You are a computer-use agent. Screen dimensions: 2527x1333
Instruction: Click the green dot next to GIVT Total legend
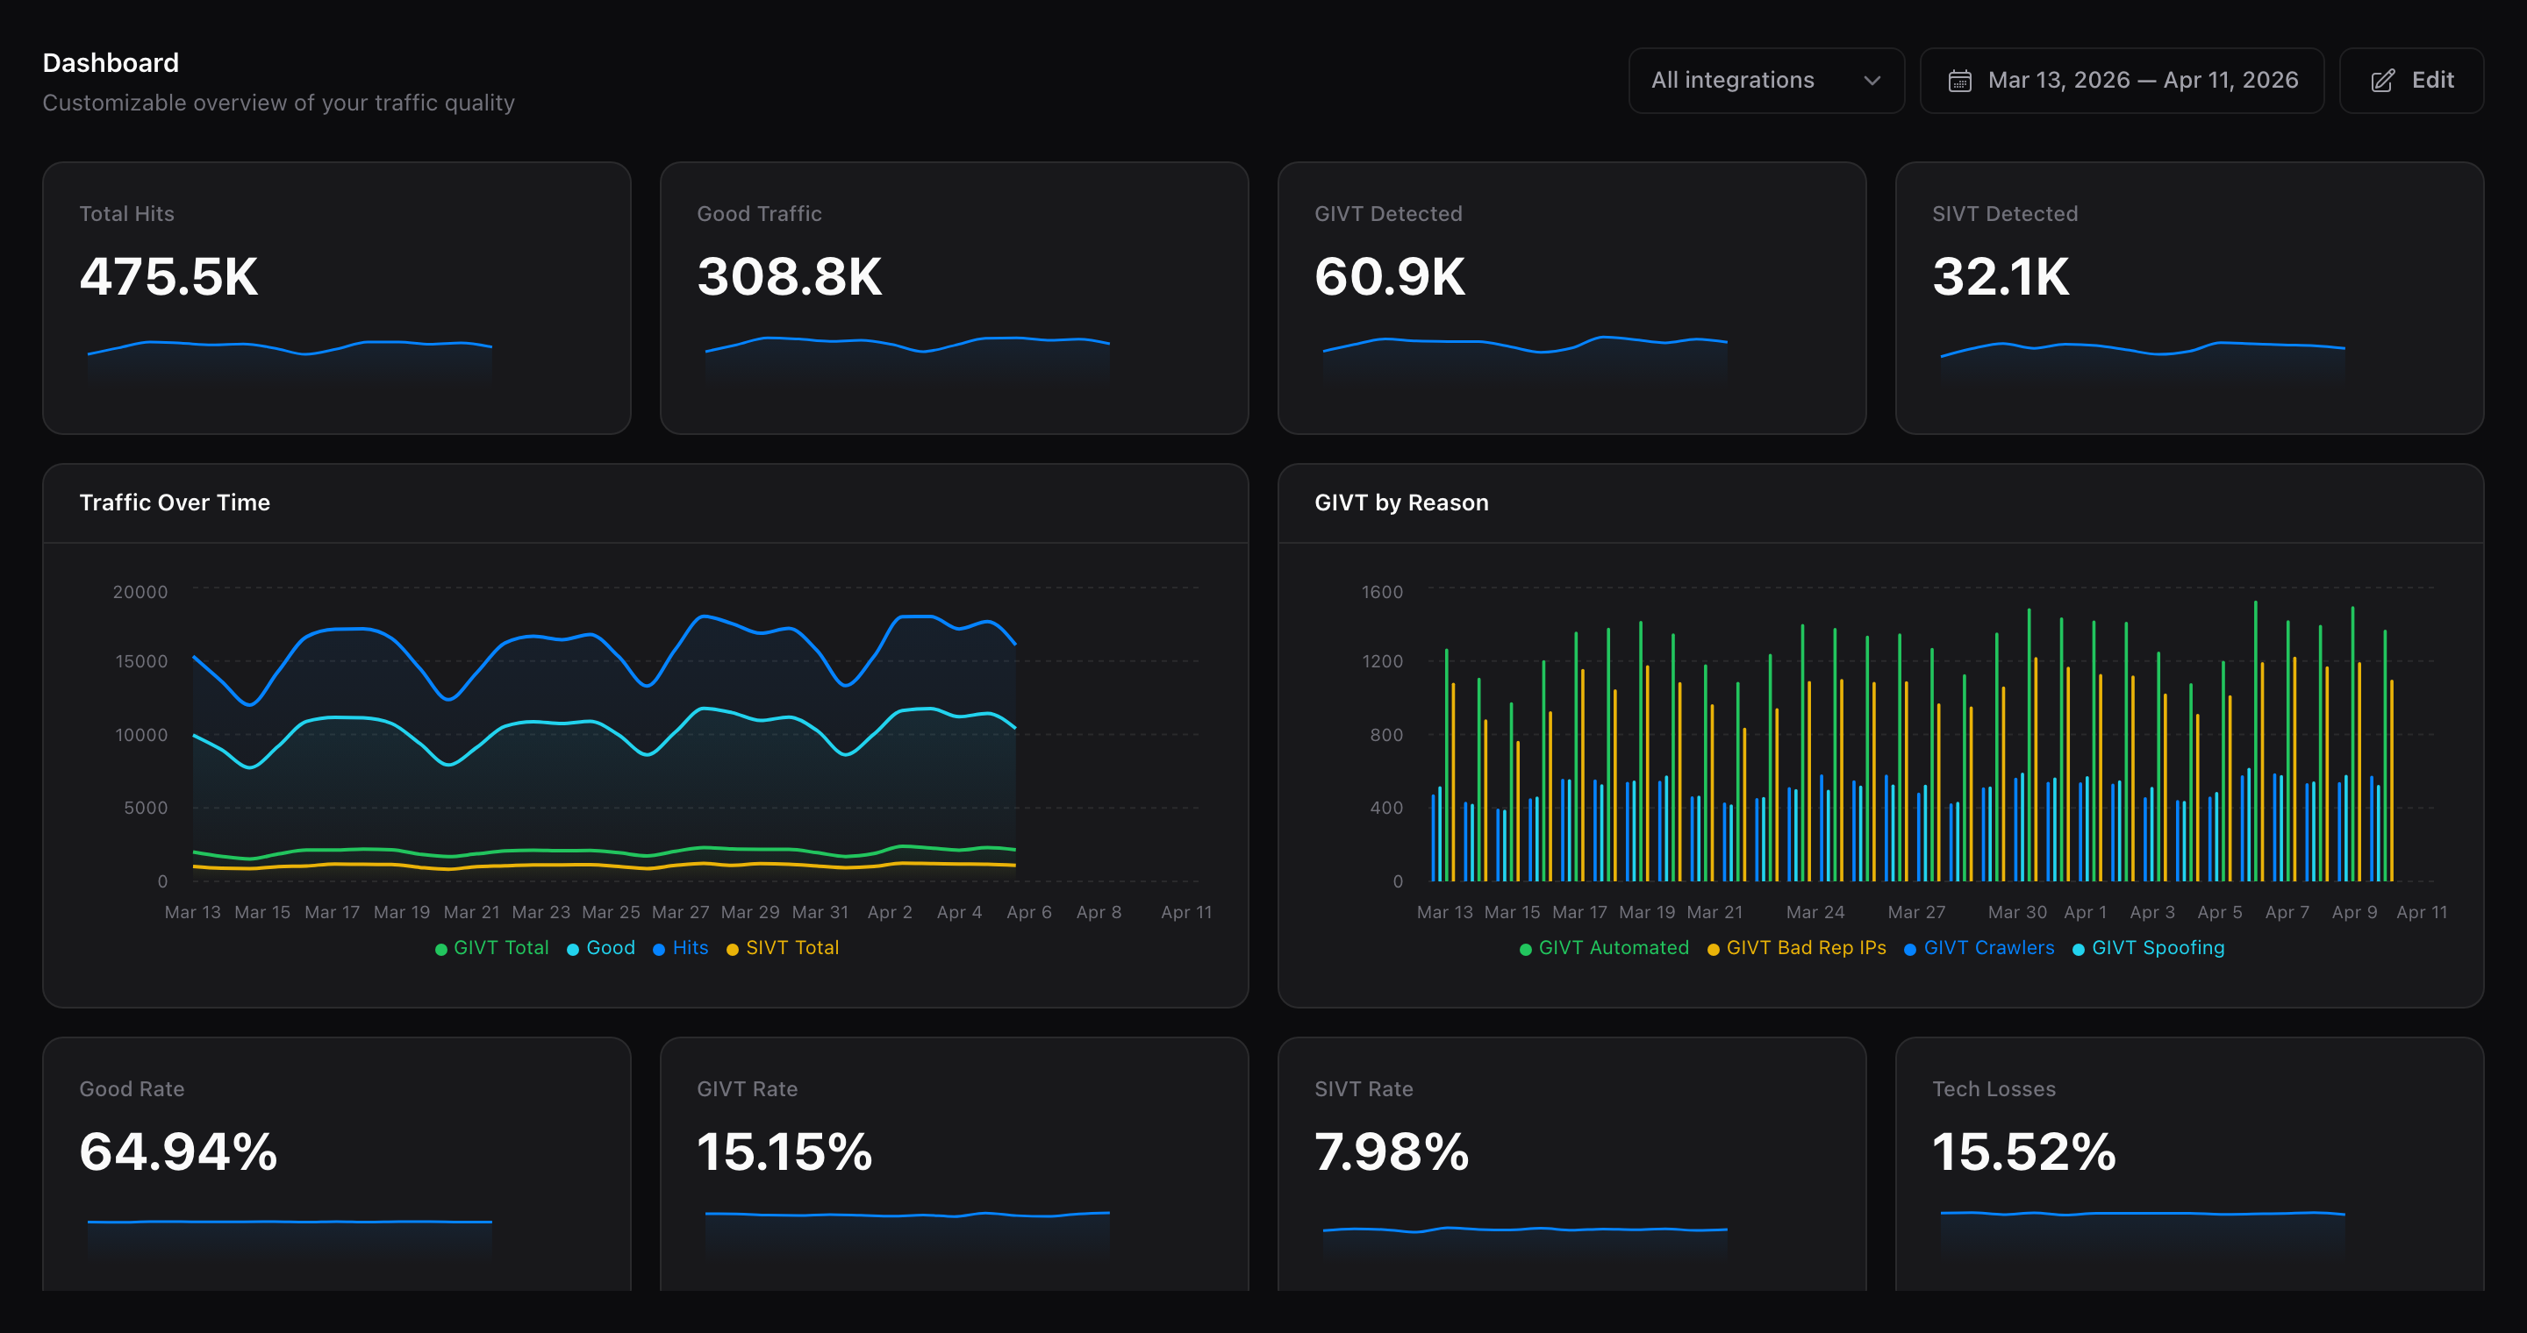440,948
